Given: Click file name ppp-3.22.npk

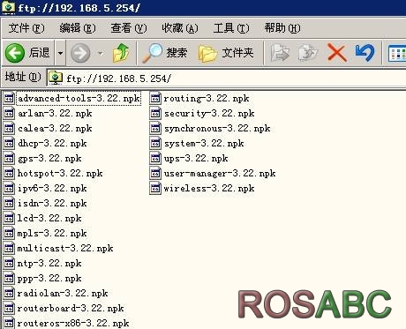Looking at the screenshot, I should (49, 278).
